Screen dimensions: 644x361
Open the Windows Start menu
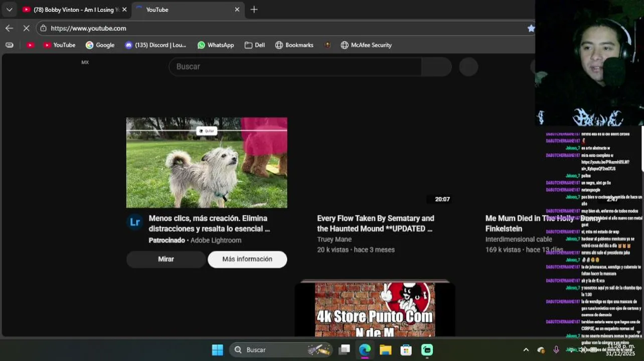pos(217,349)
